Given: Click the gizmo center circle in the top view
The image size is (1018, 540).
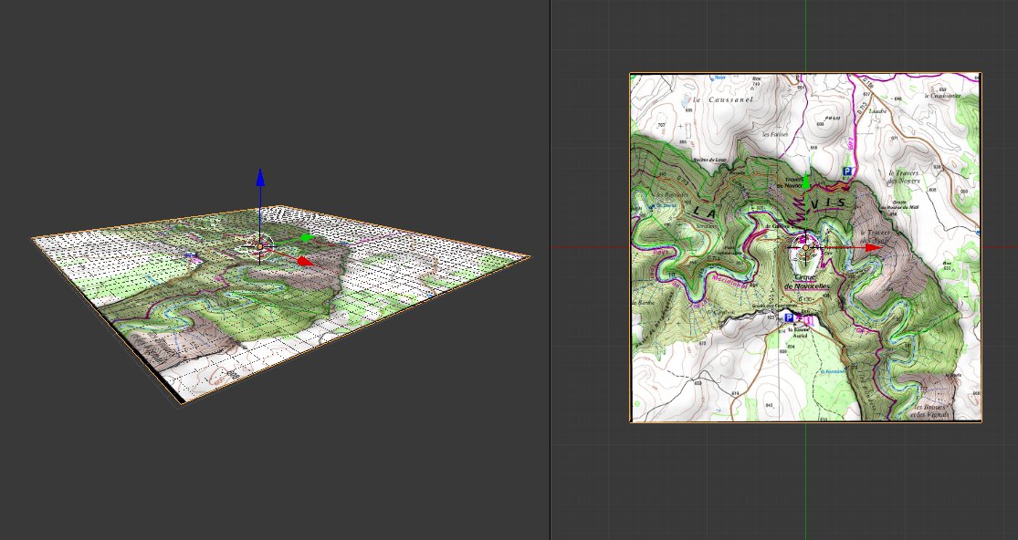Looking at the screenshot, I should click(805, 247).
